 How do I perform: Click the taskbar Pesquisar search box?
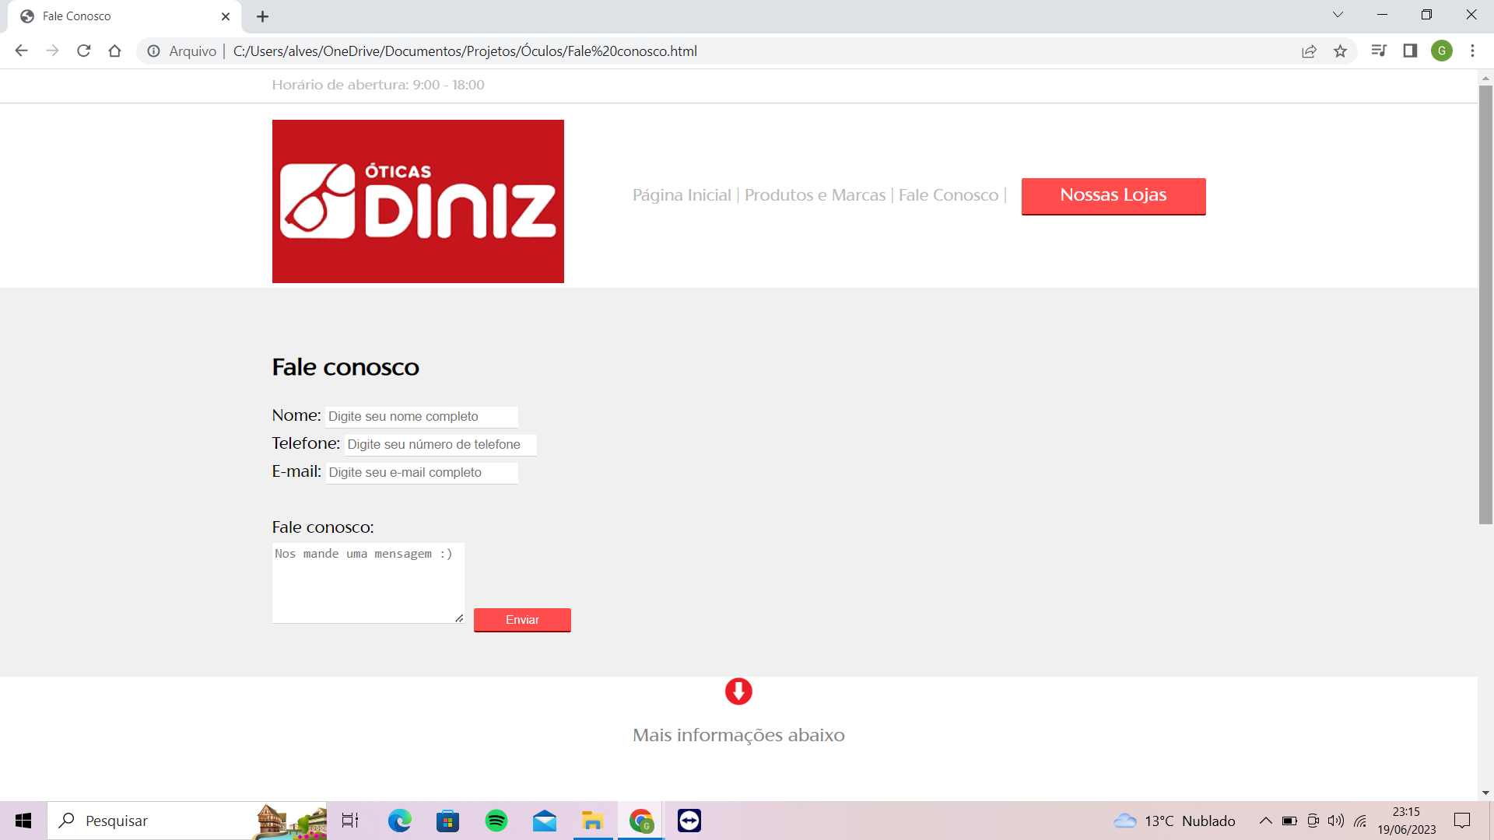pyautogui.click(x=187, y=821)
